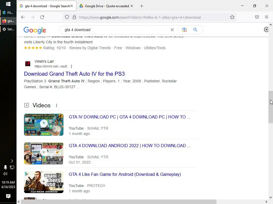
Task: Switch to the Google Drive Quota exceeded tab
Action: 106,6
